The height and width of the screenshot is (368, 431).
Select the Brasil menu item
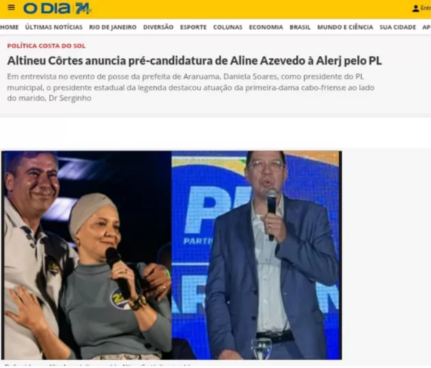300,27
